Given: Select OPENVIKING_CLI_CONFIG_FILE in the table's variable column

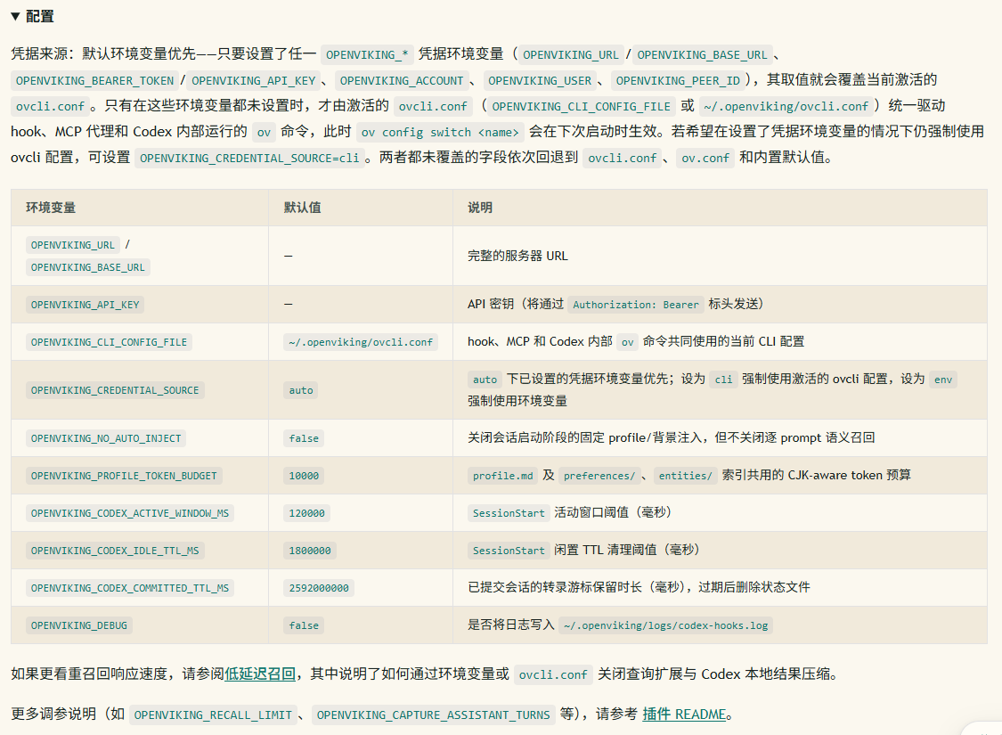Looking at the screenshot, I should pos(110,342).
